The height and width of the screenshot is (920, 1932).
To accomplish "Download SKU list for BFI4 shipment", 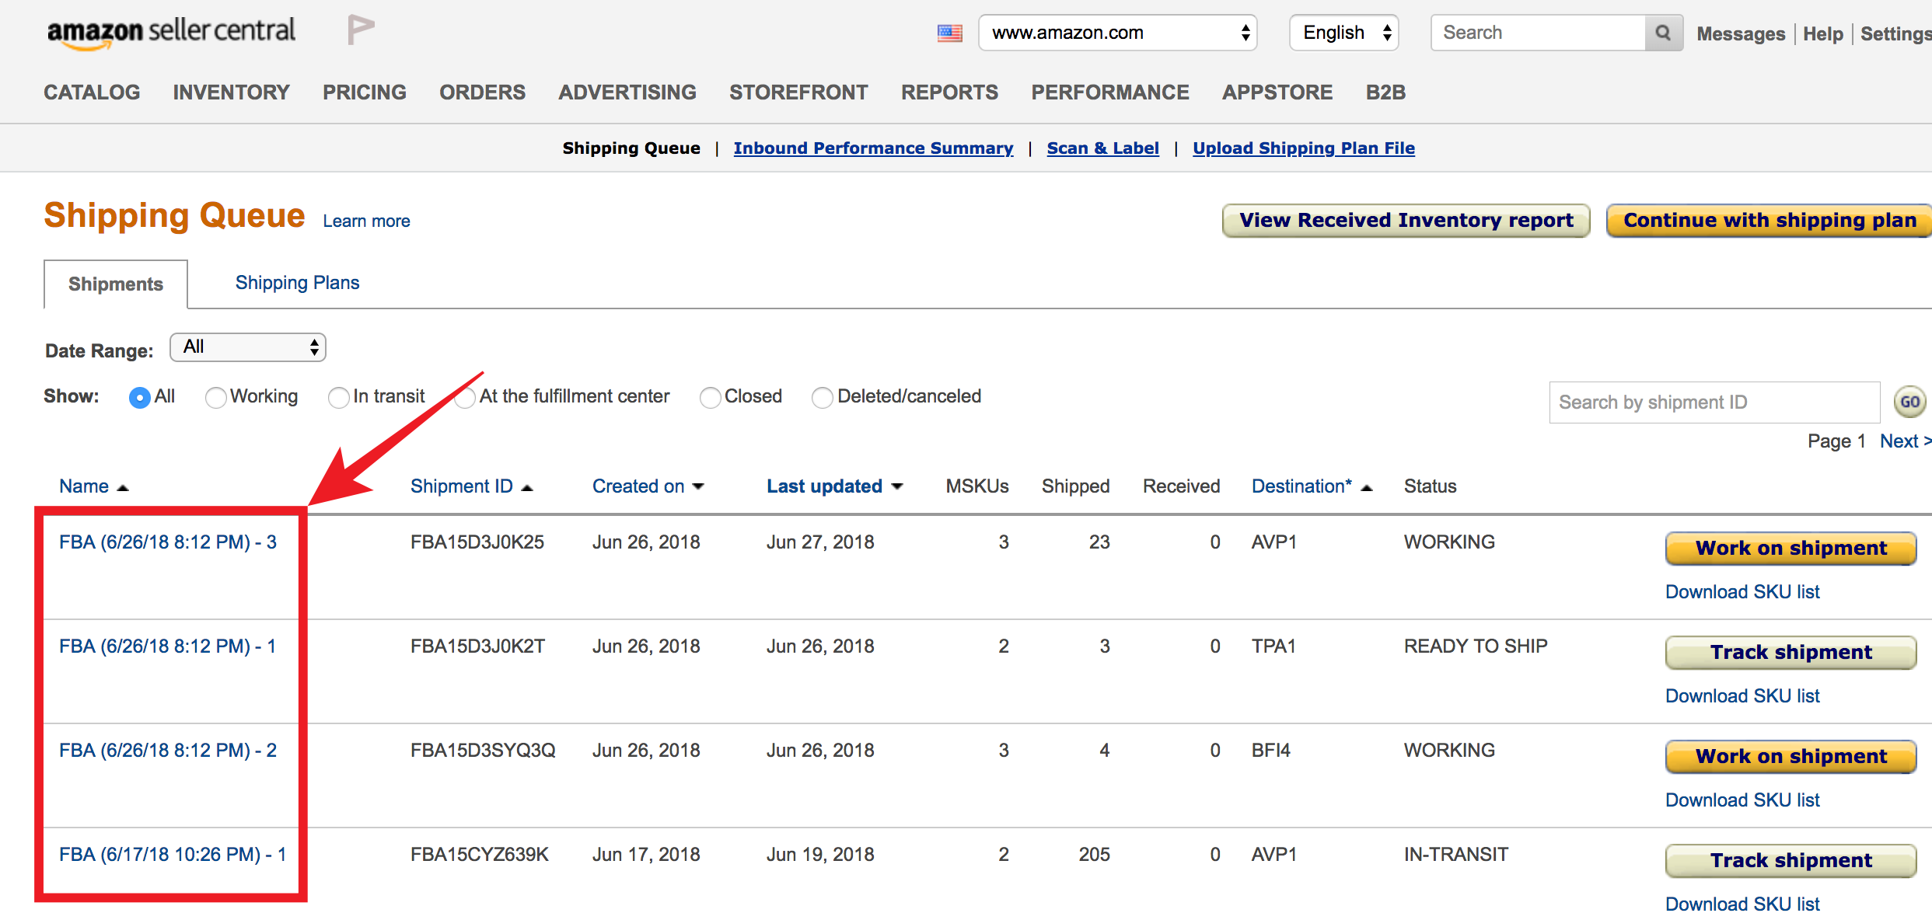I will [1742, 800].
